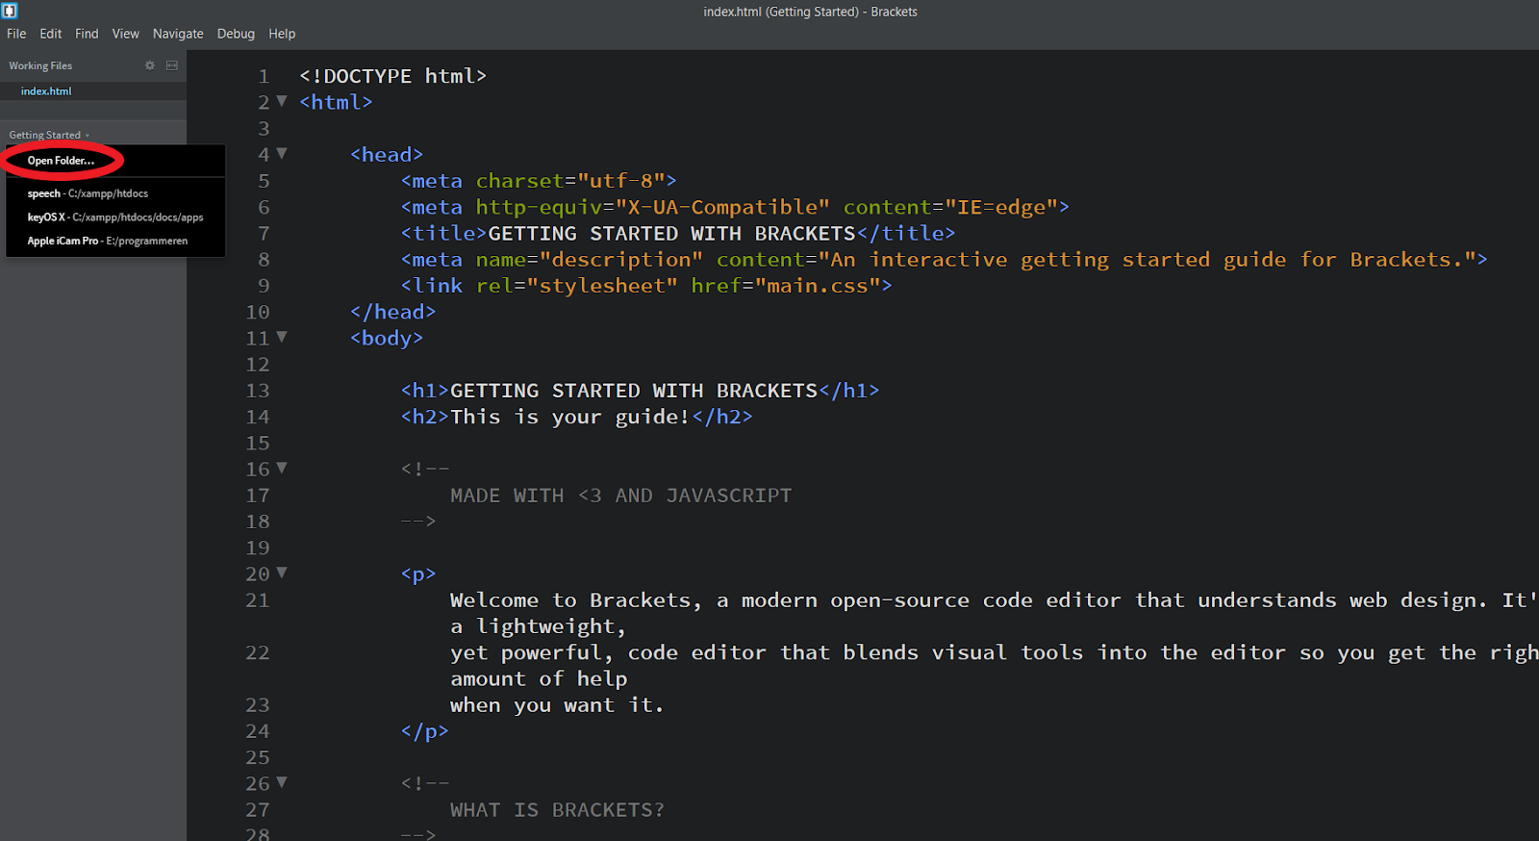
Task: Click the MADE WITH <3 AND JAVASCRIPT comment
Action: (620, 496)
